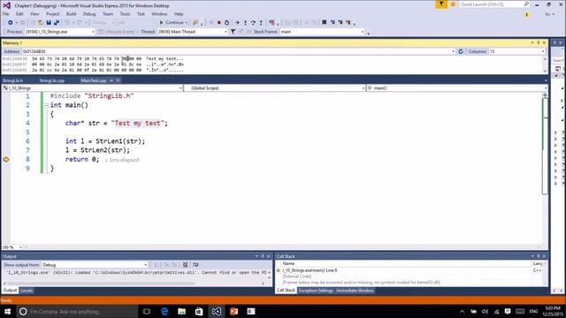Click the Cortana search box in taskbar
Screen dimensions: 566x318
click(77, 311)
